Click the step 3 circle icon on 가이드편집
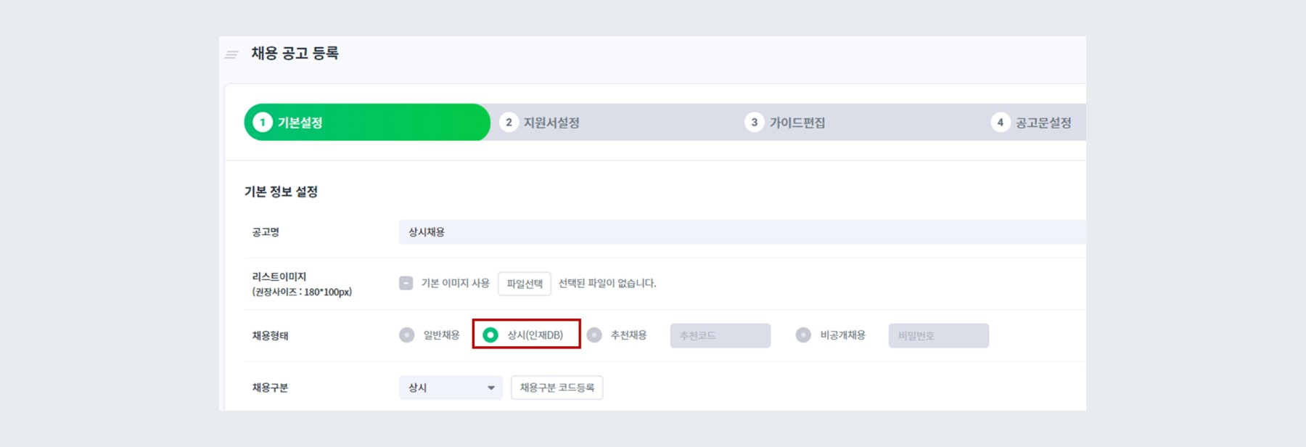Viewport: 1306px width, 447px height. point(755,123)
